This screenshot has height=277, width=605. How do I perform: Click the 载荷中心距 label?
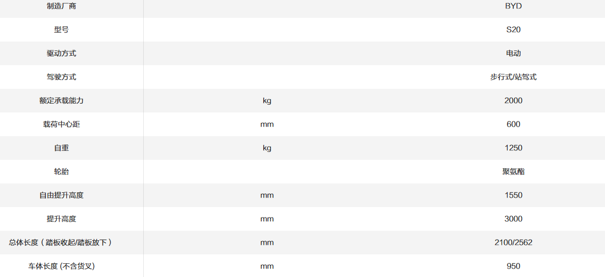tap(61, 125)
